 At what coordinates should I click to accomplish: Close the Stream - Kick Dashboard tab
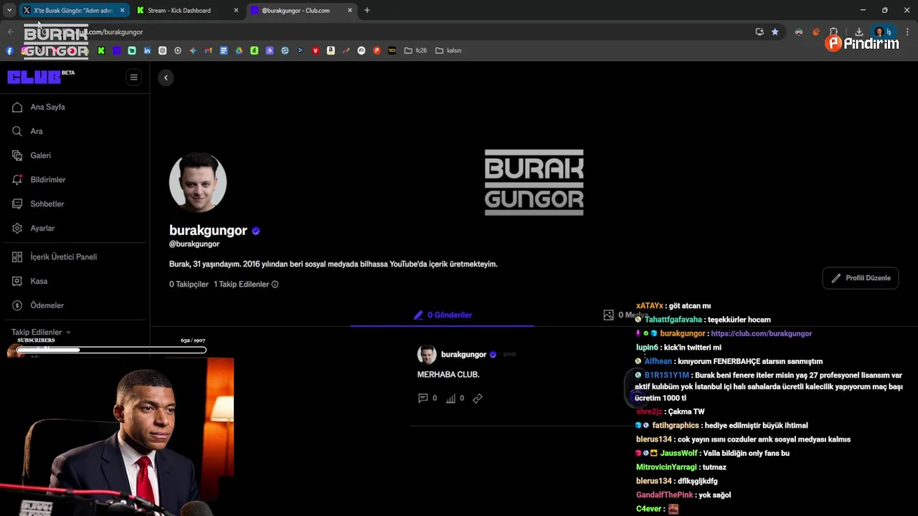pyautogui.click(x=236, y=10)
